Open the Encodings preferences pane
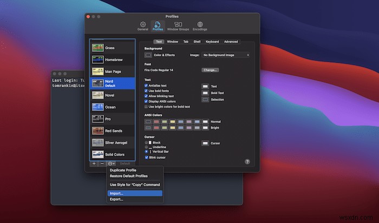This screenshot has width=379, height=223. click(200, 25)
